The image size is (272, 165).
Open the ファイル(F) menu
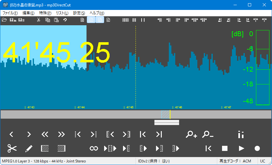10,13
